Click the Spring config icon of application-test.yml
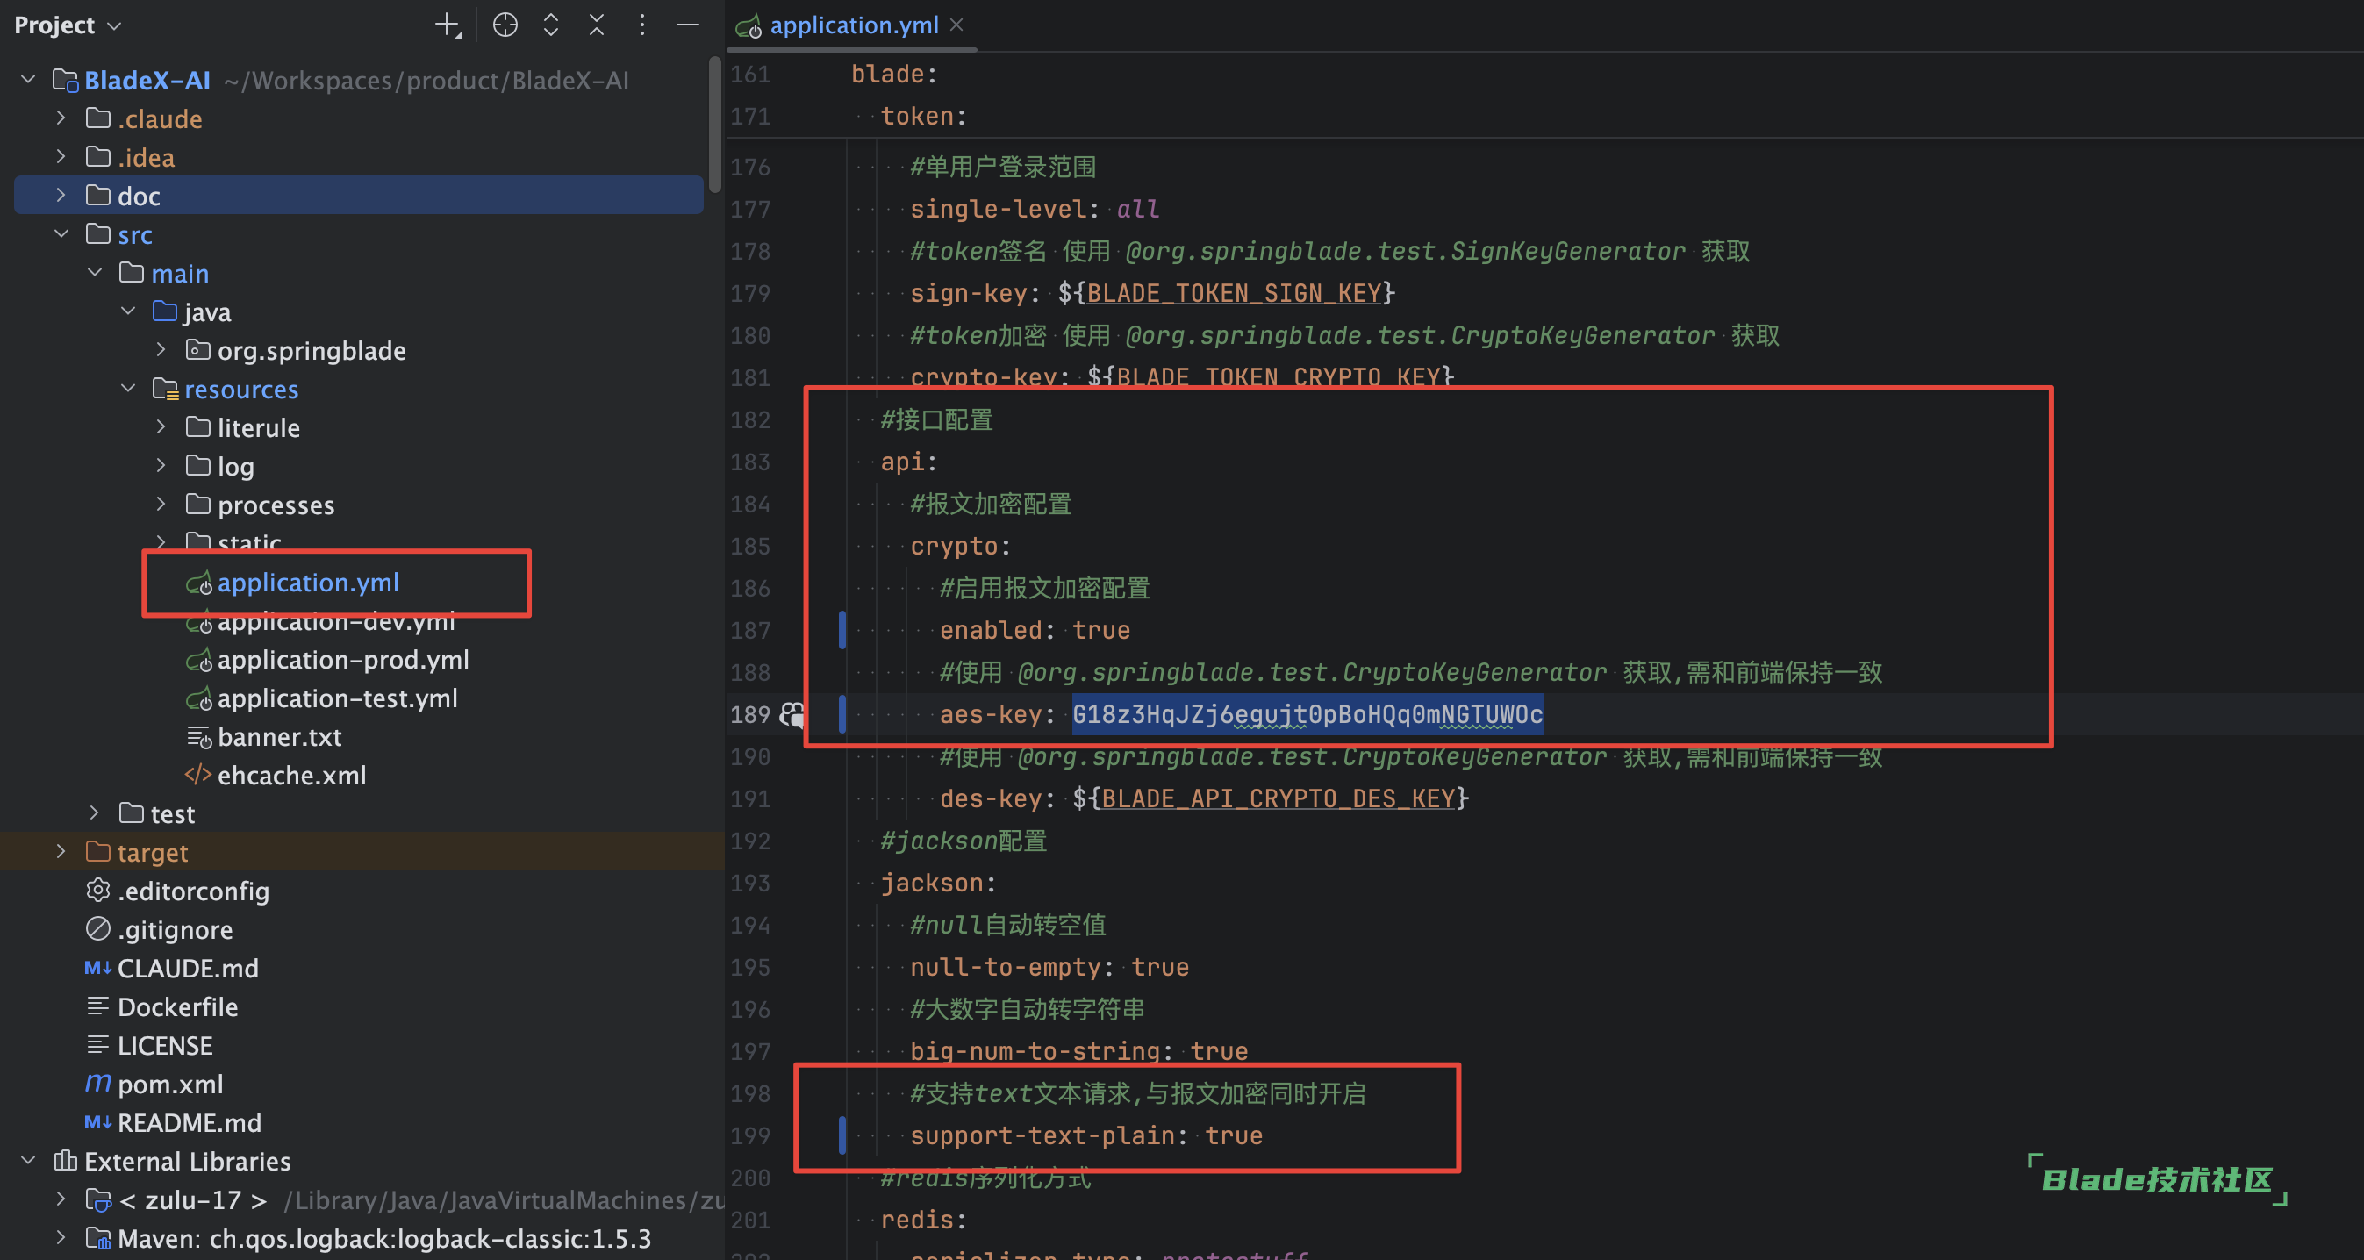The height and width of the screenshot is (1260, 2364). click(x=198, y=698)
